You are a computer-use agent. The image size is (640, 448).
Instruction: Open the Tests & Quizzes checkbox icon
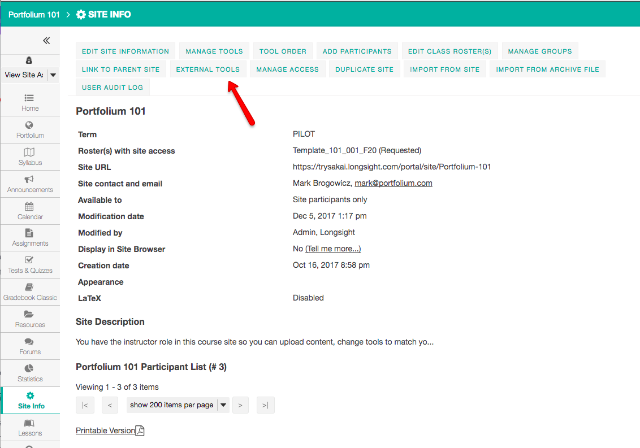tap(29, 260)
